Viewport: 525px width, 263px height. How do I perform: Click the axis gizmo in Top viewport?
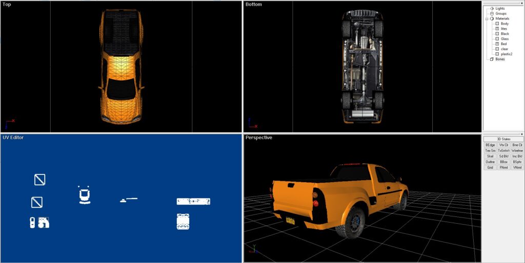tap(9, 124)
